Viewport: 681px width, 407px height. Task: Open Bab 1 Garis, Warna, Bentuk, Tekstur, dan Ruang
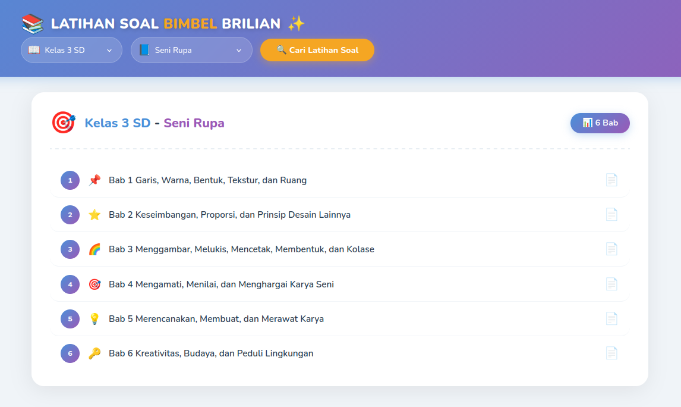coord(340,180)
